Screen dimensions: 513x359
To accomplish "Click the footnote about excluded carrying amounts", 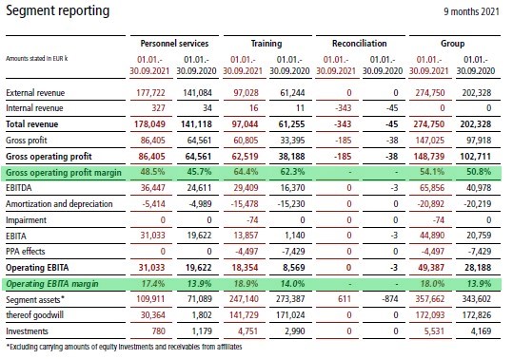I will 124,347.
